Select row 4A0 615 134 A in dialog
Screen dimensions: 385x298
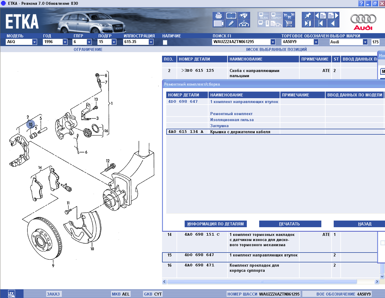[275, 132]
